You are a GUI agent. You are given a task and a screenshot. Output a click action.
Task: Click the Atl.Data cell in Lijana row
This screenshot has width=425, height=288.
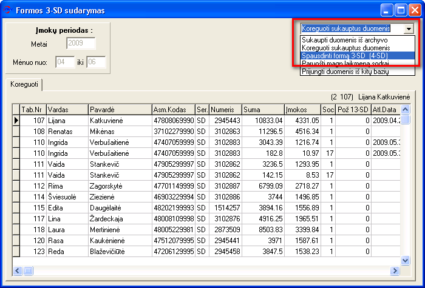tap(386, 121)
